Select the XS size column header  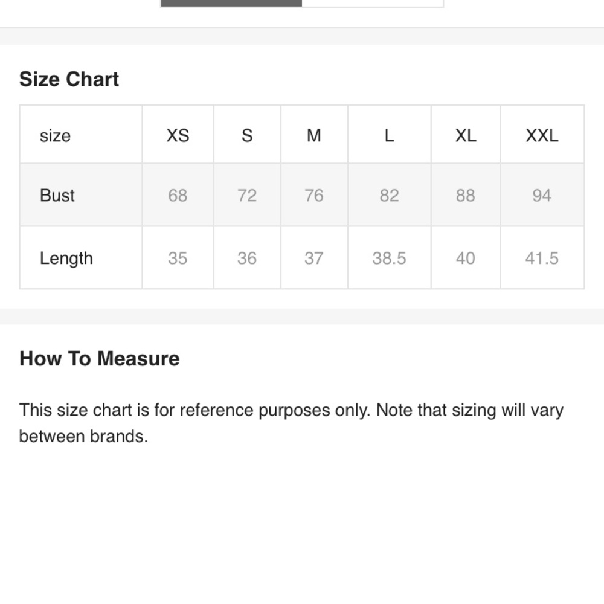(178, 135)
